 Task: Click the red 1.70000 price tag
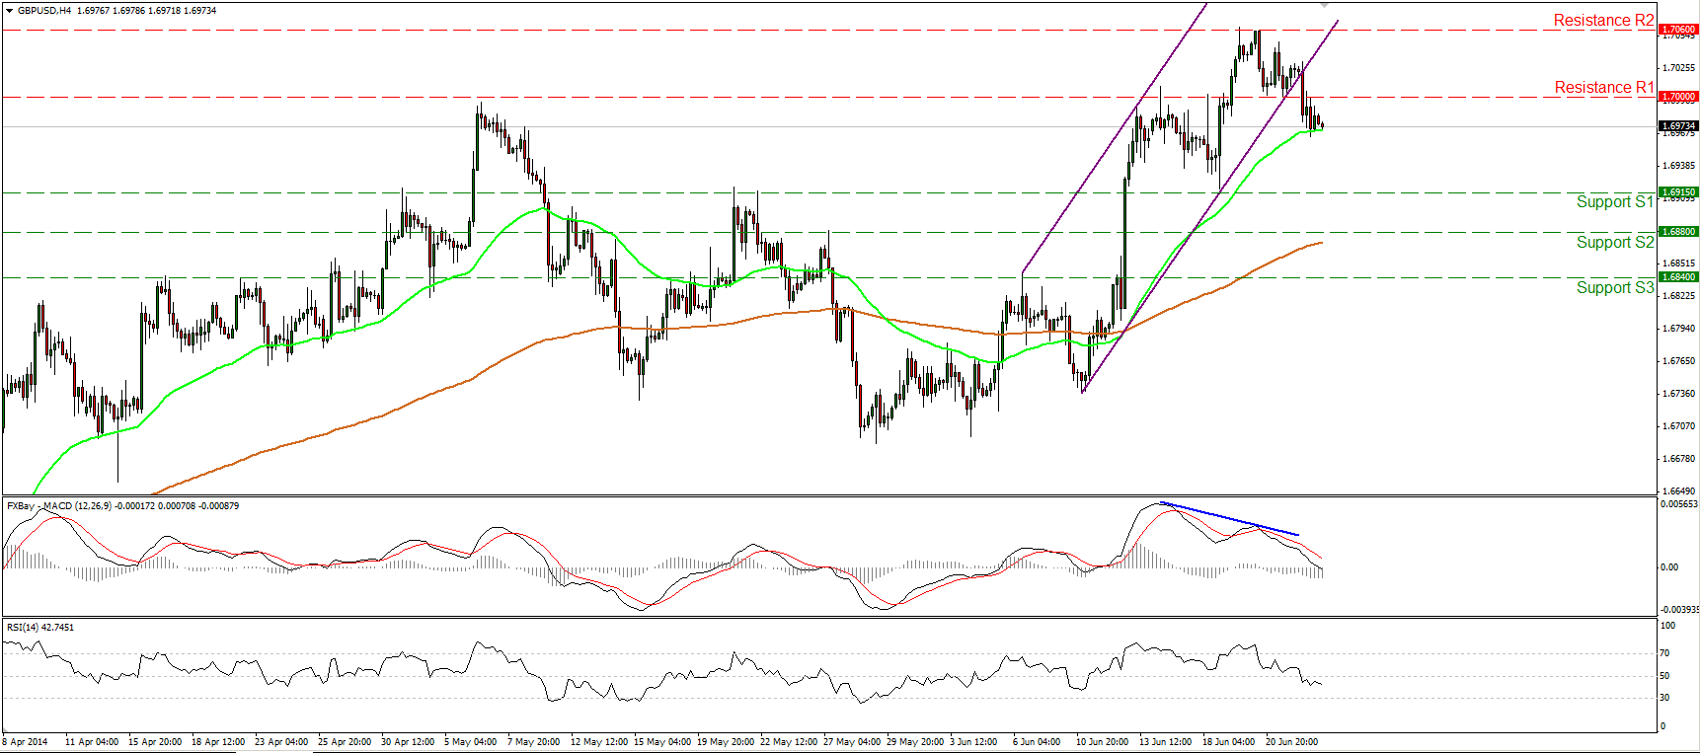1678,97
